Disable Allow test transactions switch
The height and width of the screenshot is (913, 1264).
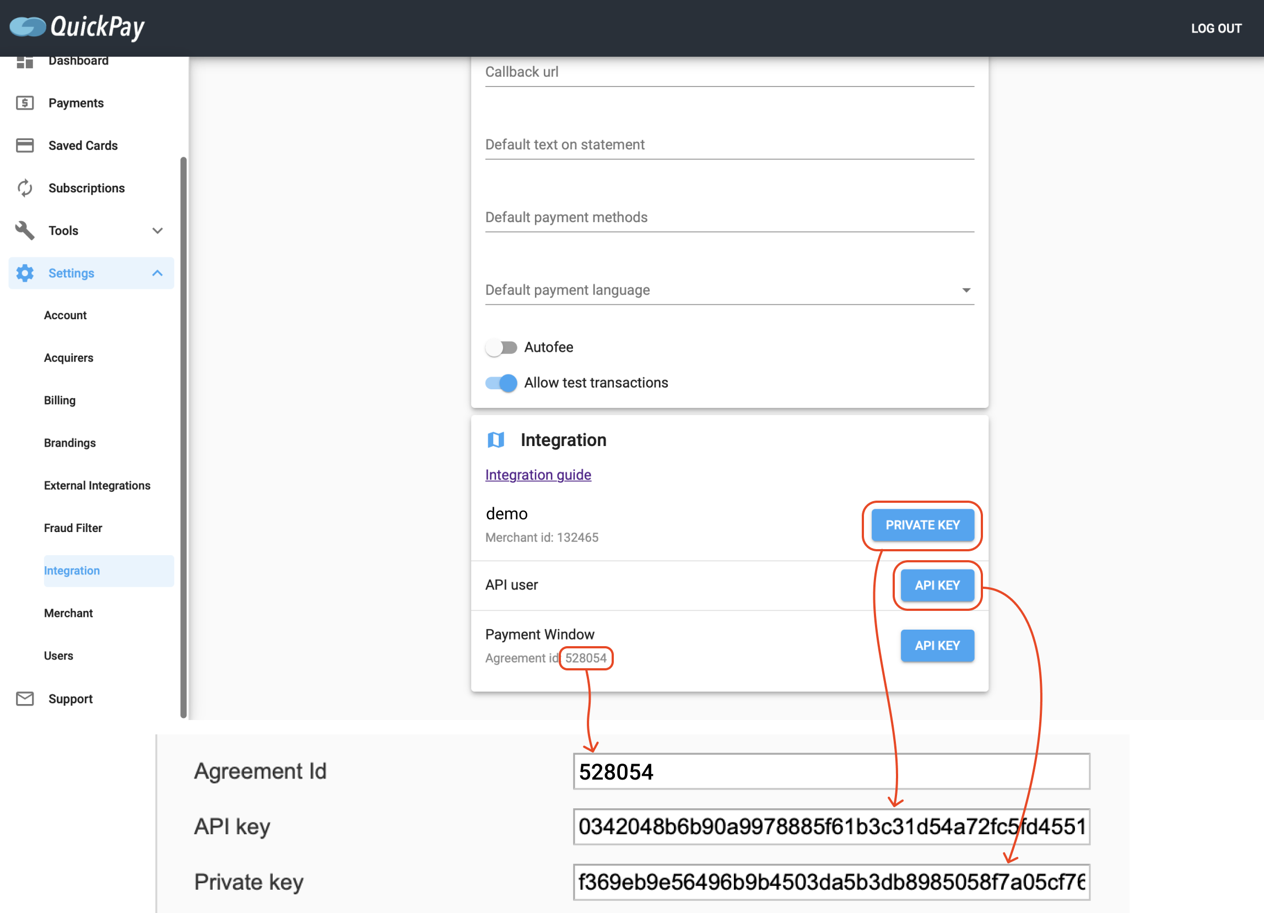point(500,383)
